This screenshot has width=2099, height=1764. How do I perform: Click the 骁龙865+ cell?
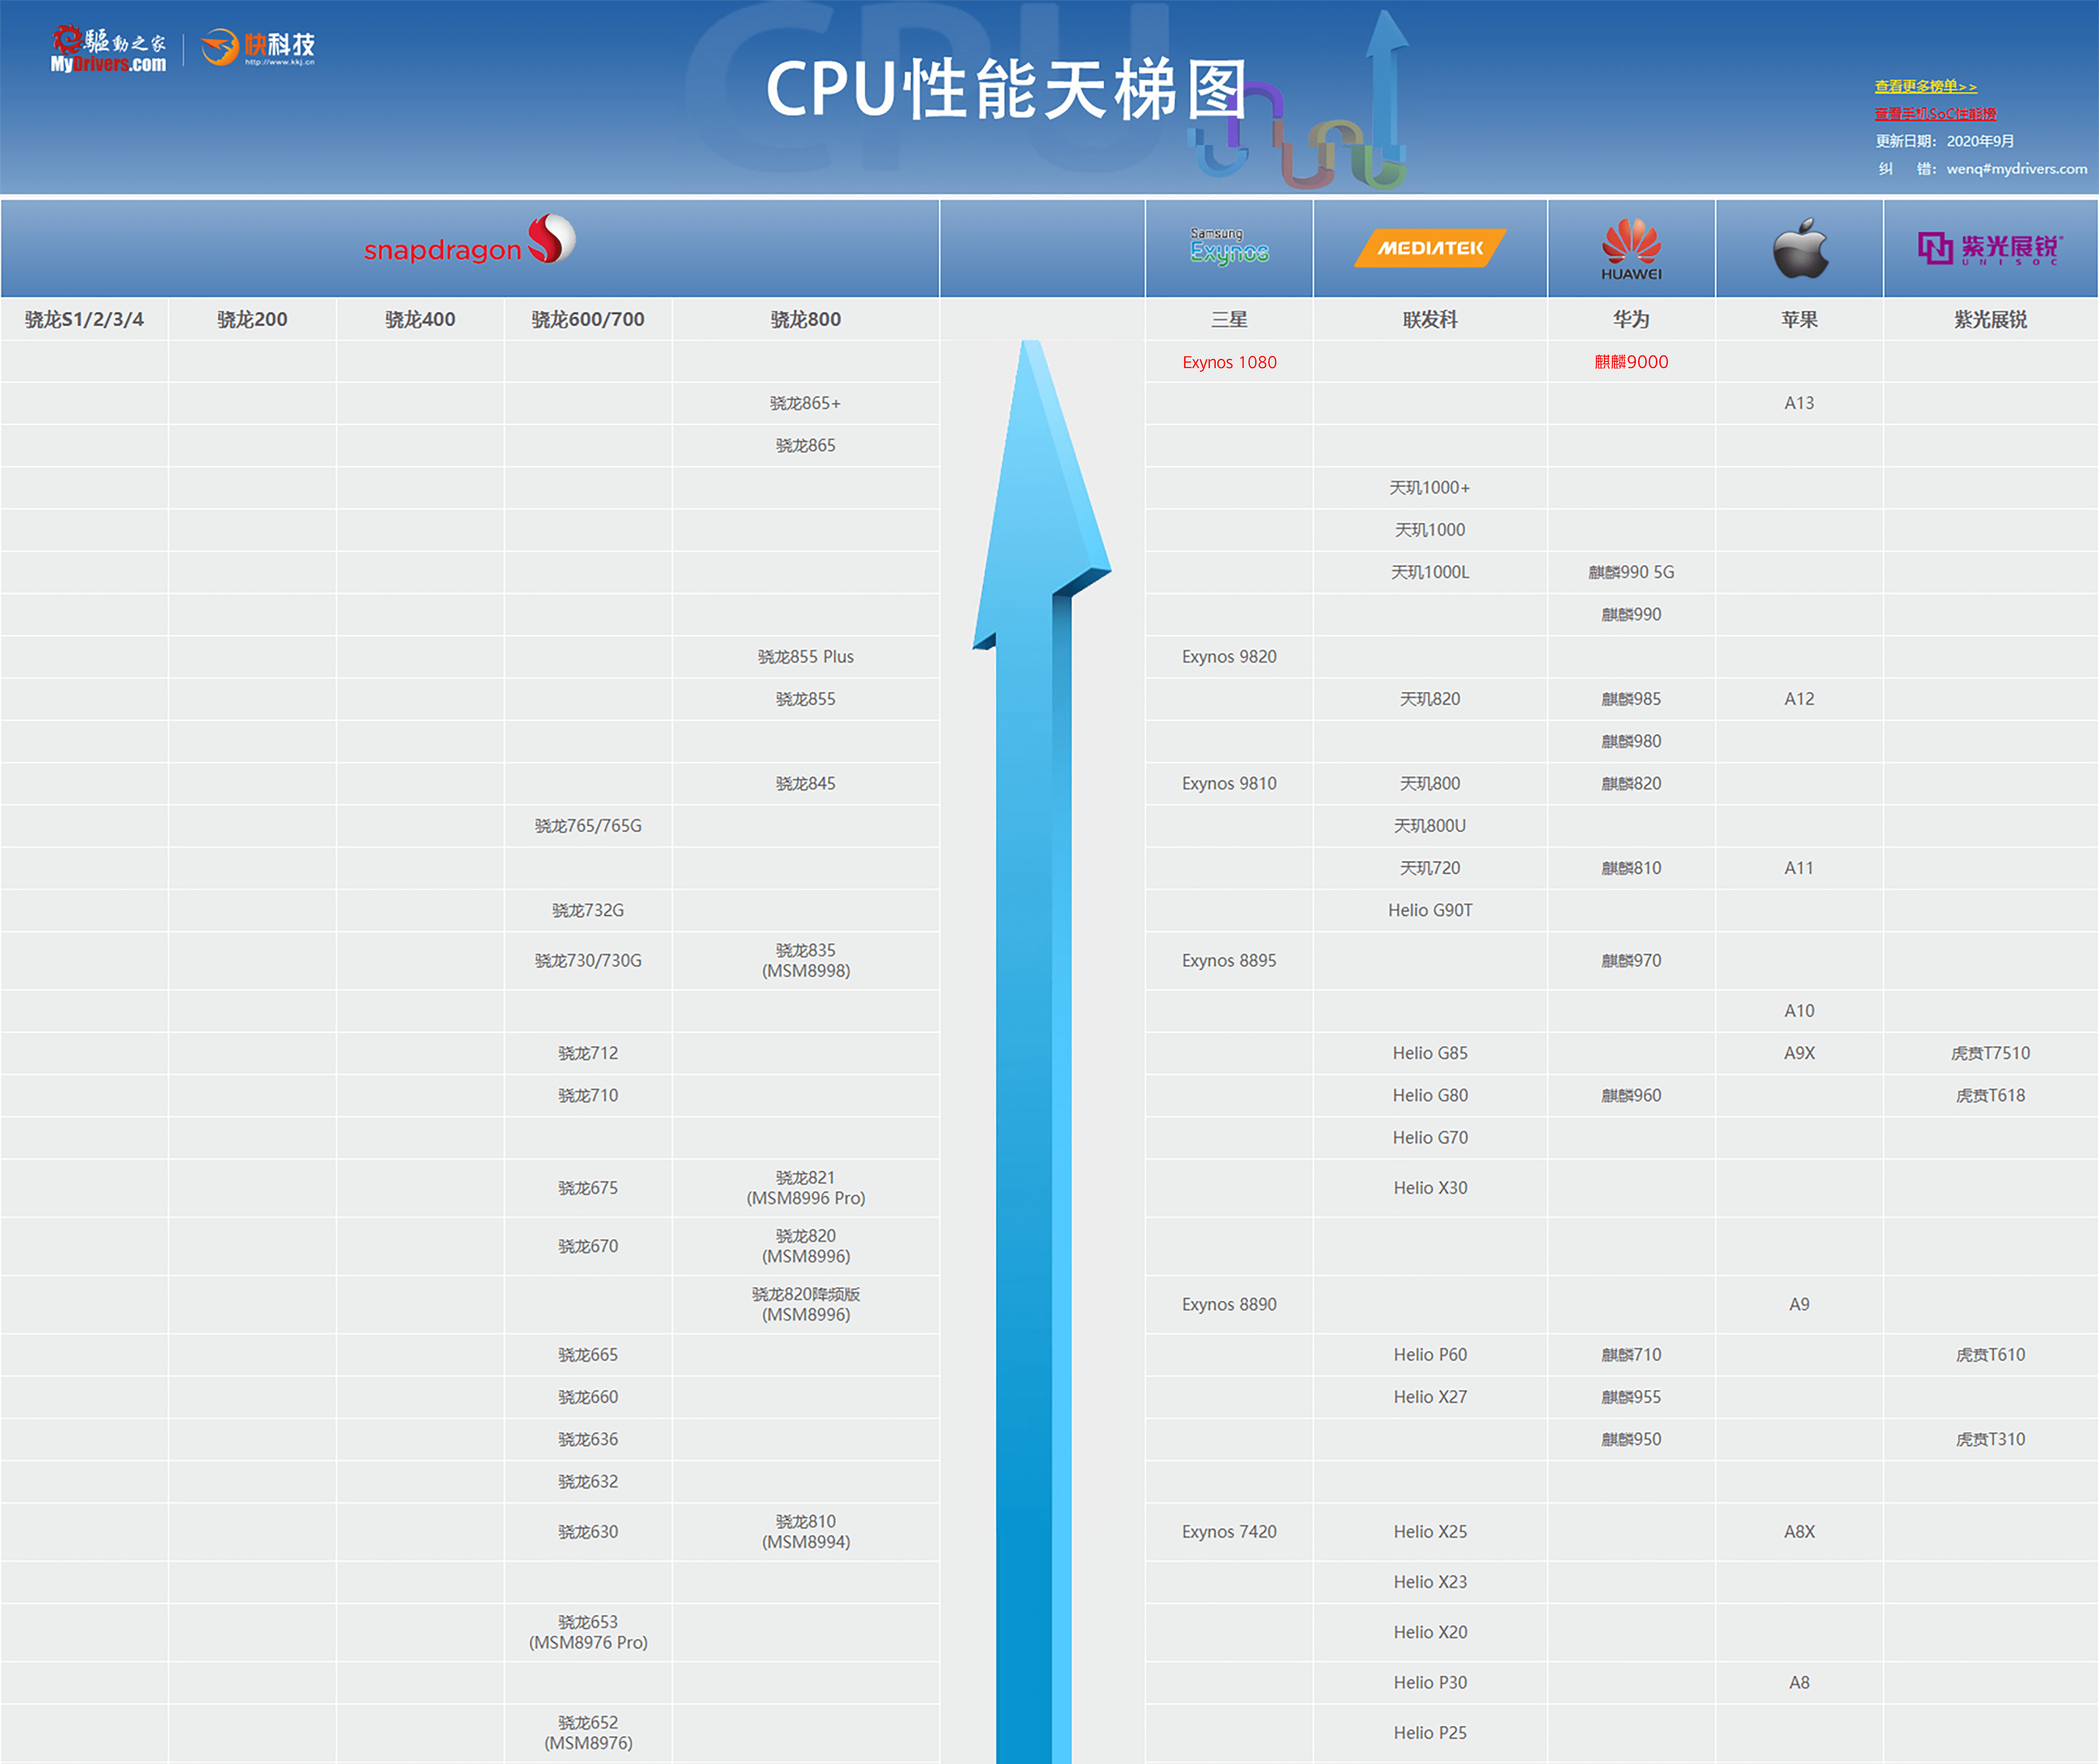pyautogui.click(x=806, y=403)
